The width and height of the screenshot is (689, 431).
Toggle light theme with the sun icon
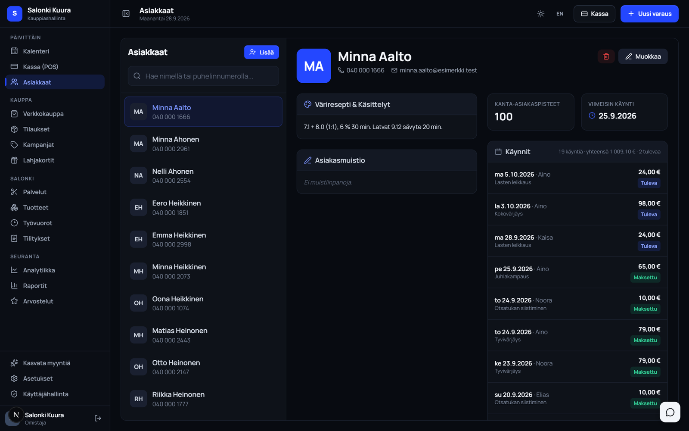click(x=541, y=14)
